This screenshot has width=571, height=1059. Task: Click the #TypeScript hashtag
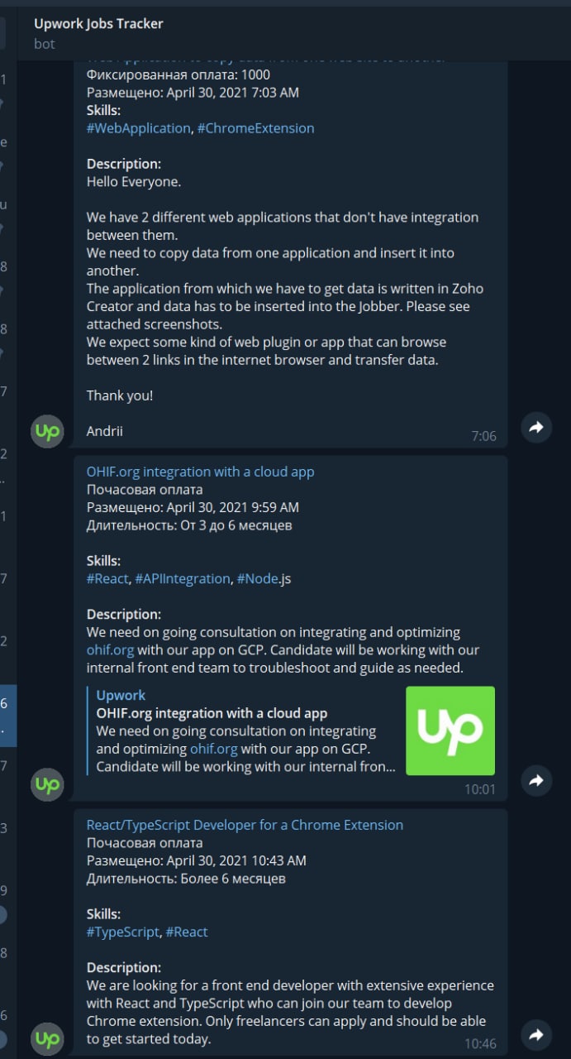click(122, 932)
